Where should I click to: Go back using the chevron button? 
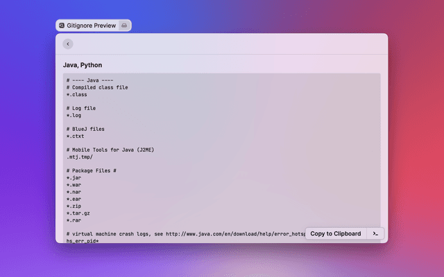tap(67, 44)
